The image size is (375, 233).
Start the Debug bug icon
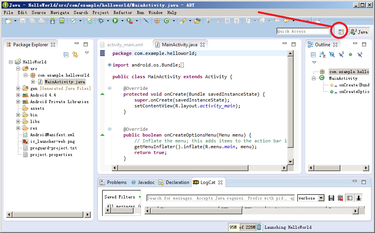101,21
